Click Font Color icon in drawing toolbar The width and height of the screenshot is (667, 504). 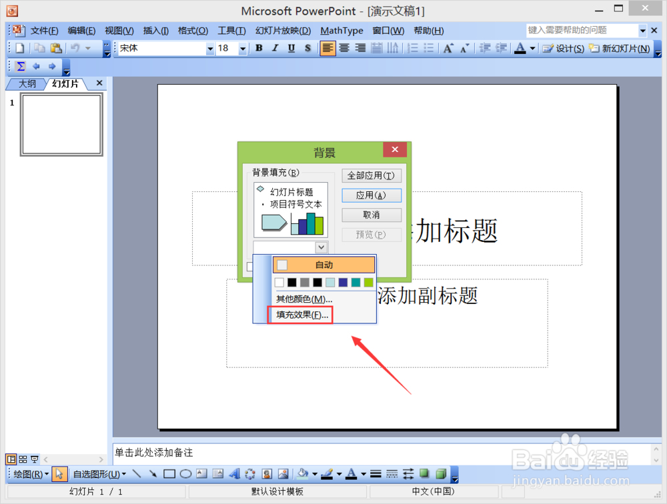pos(352,474)
